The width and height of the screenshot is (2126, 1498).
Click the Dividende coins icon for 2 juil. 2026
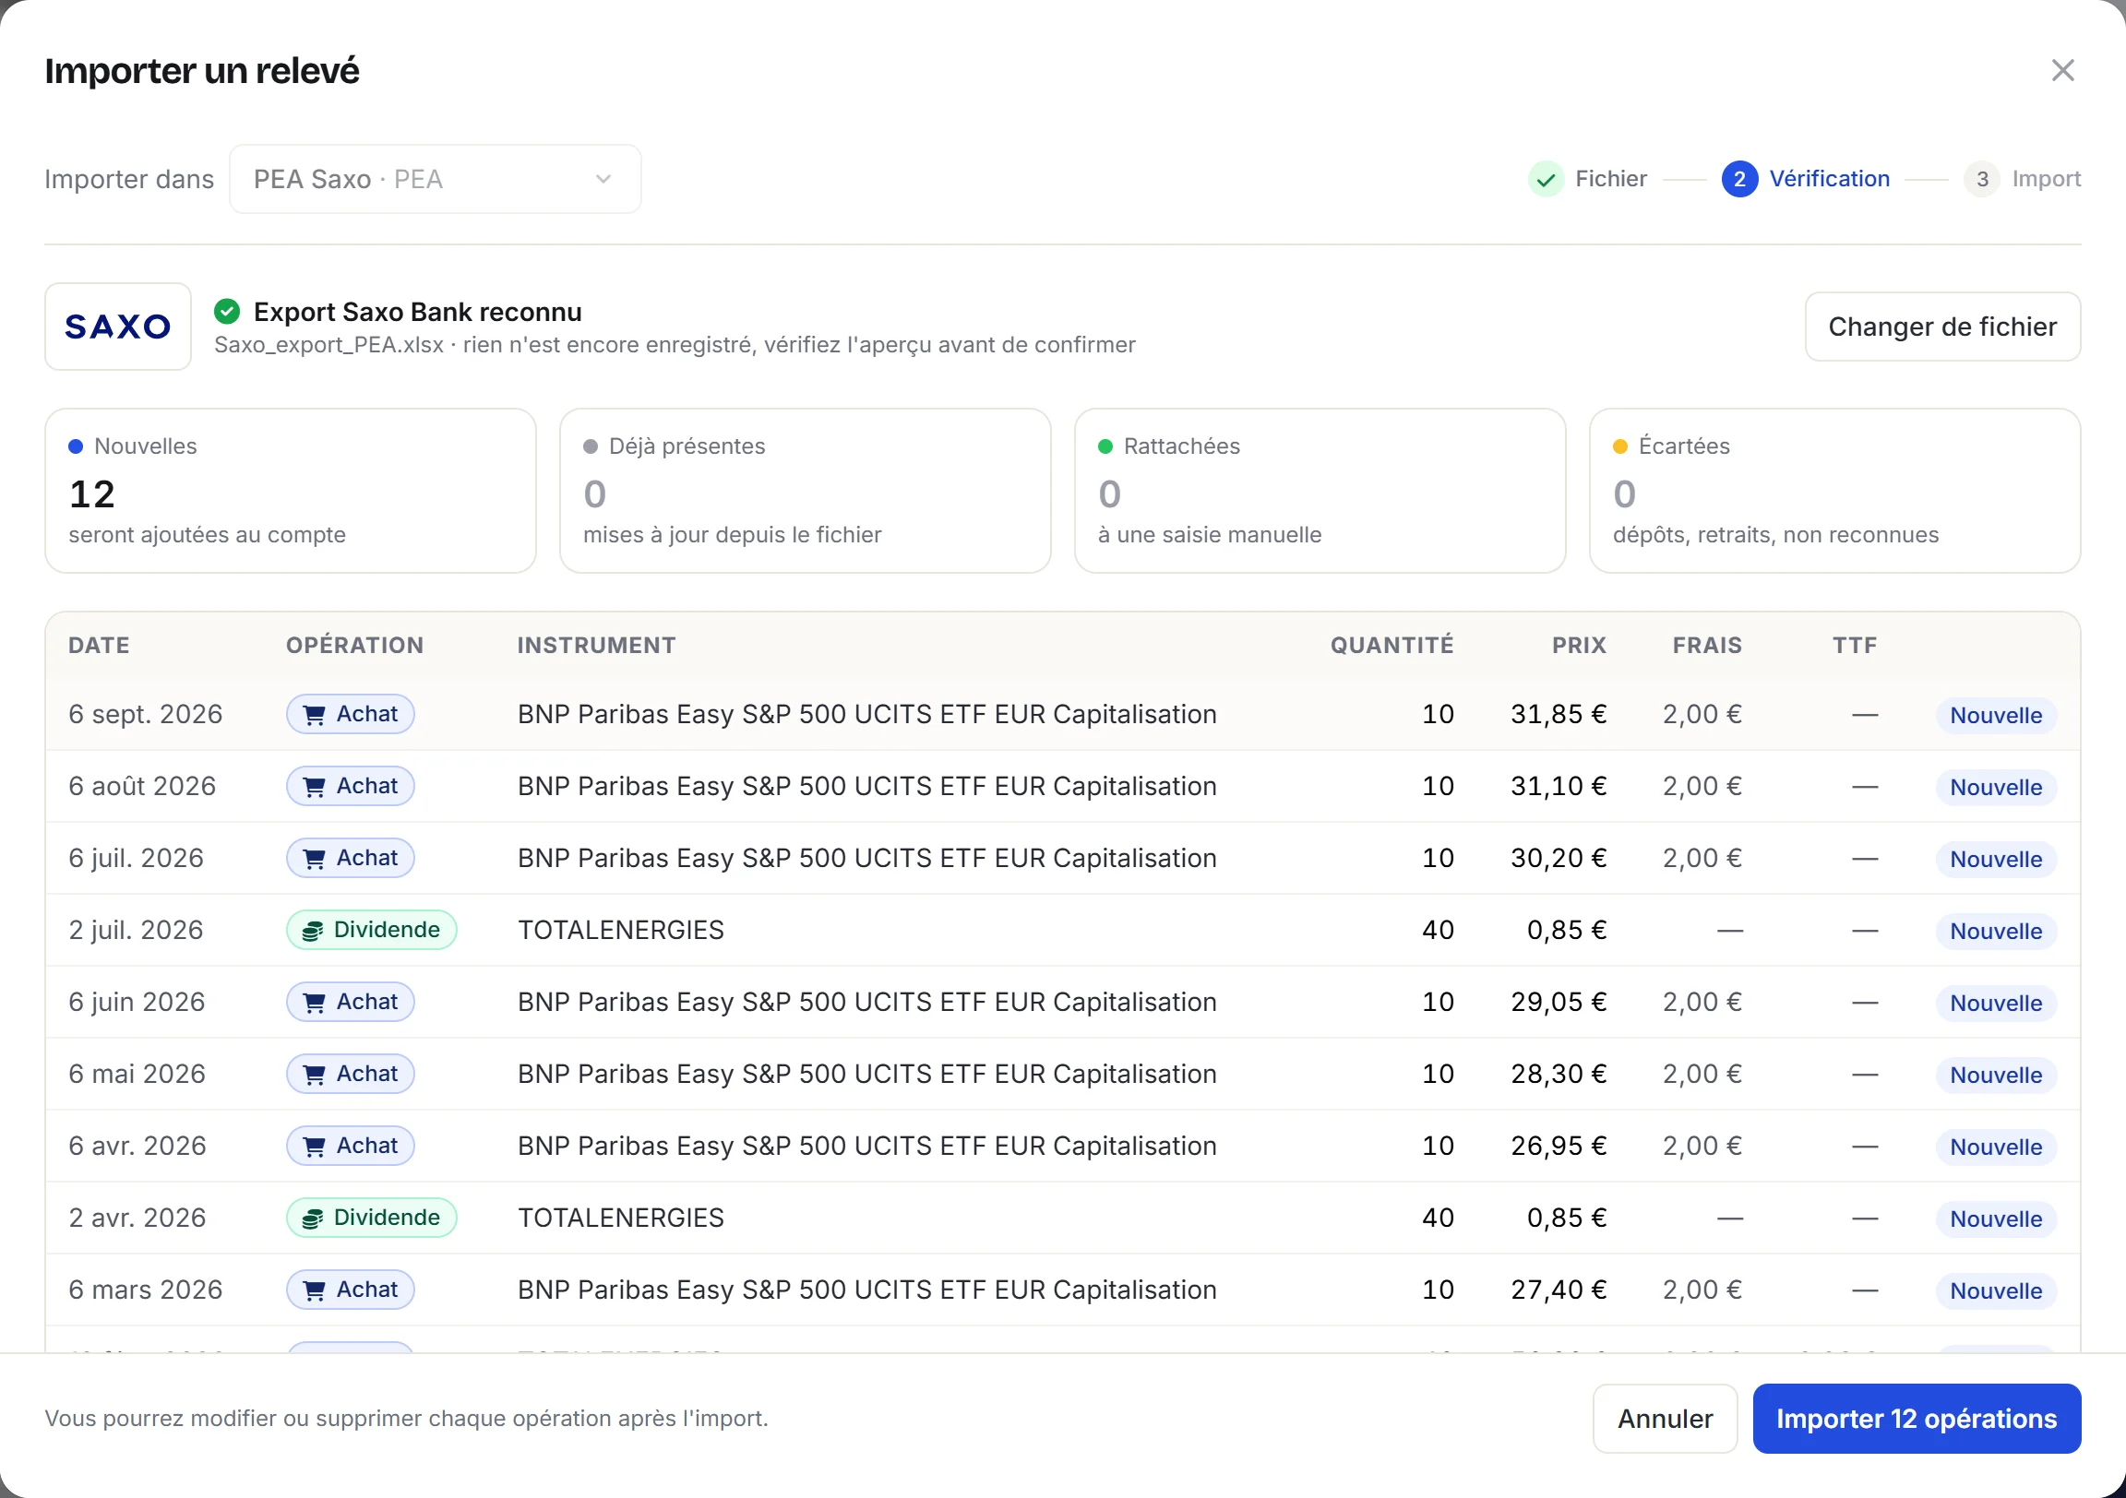(x=313, y=931)
